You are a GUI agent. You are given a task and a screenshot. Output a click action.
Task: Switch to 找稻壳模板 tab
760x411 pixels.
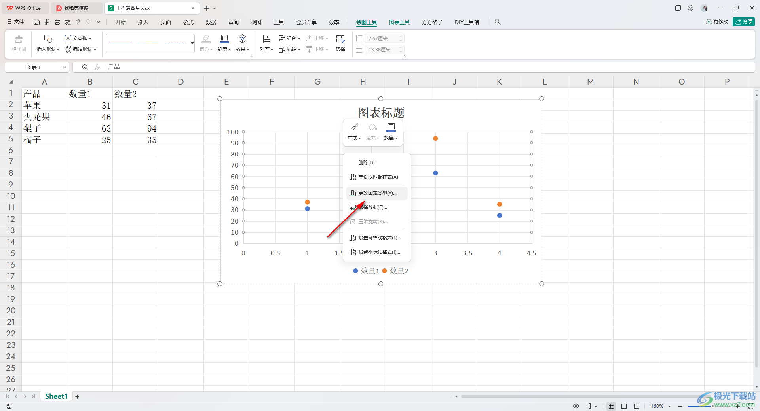[76, 8]
